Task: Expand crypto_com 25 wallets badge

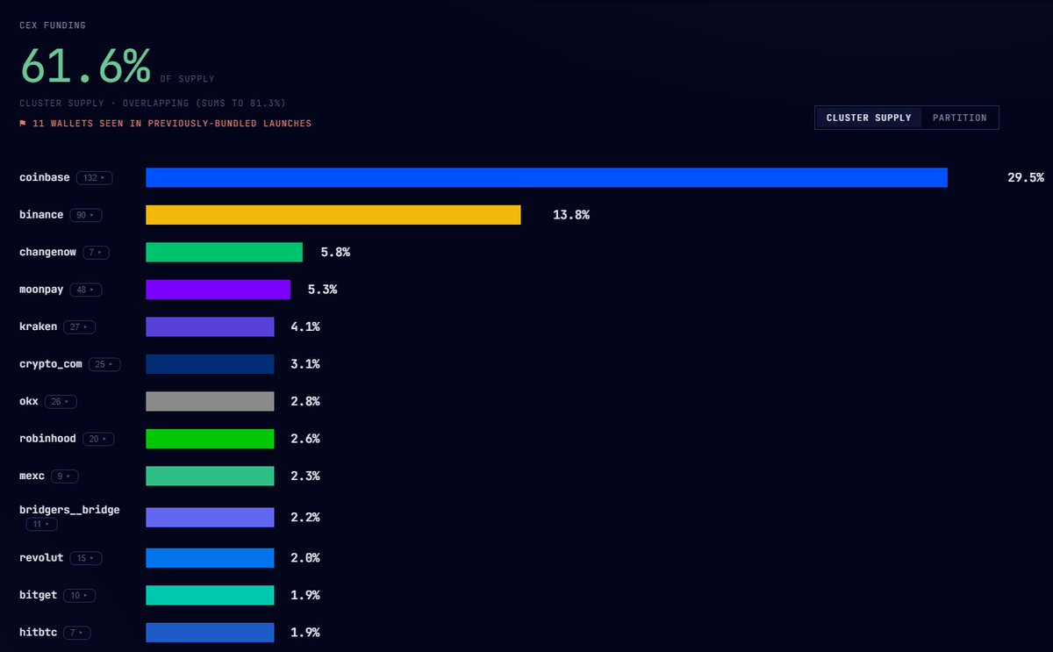Action: pyautogui.click(x=104, y=364)
